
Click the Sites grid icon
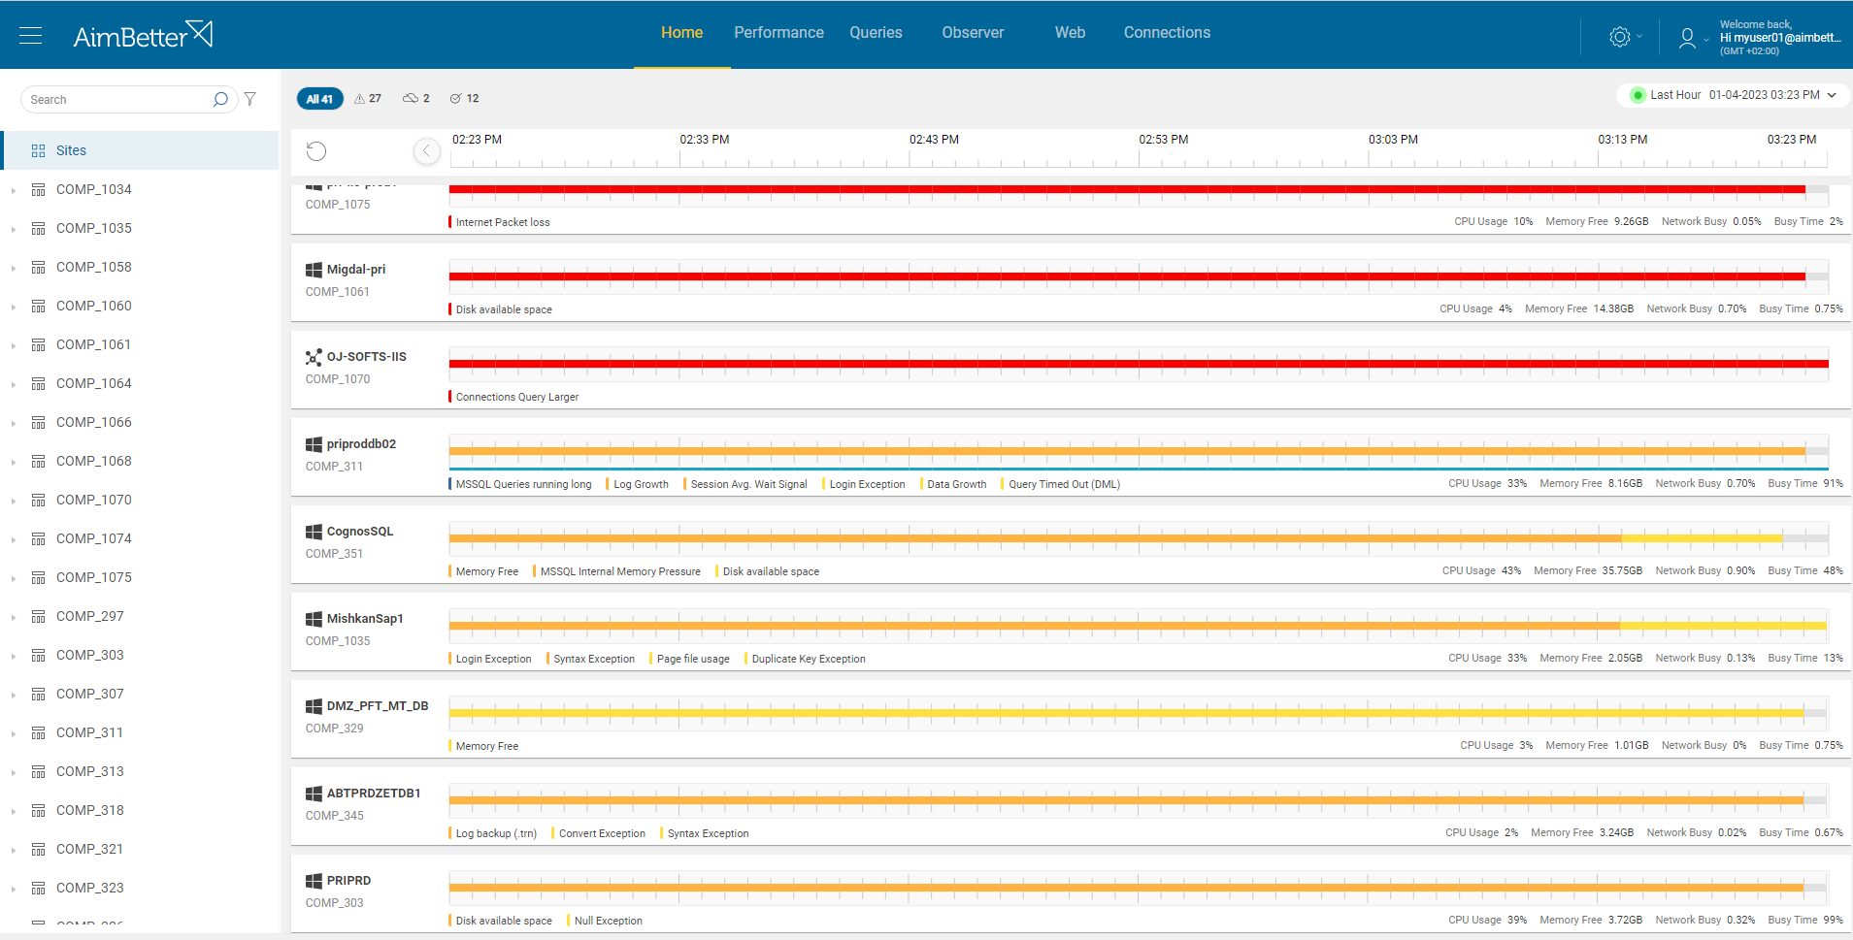point(39,150)
